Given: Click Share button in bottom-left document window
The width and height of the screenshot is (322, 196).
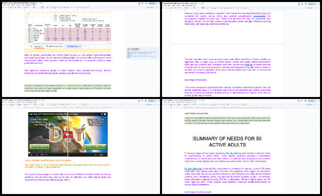Looking at the screenshot, I should click(x=152, y=100).
